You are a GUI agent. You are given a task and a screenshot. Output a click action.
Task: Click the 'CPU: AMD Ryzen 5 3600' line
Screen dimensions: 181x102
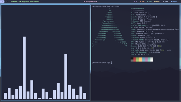point(148,42)
